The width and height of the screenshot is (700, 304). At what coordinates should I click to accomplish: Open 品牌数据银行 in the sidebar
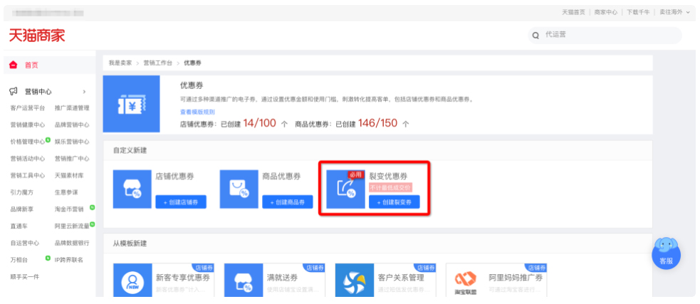pyautogui.click(x=72, y=243)
